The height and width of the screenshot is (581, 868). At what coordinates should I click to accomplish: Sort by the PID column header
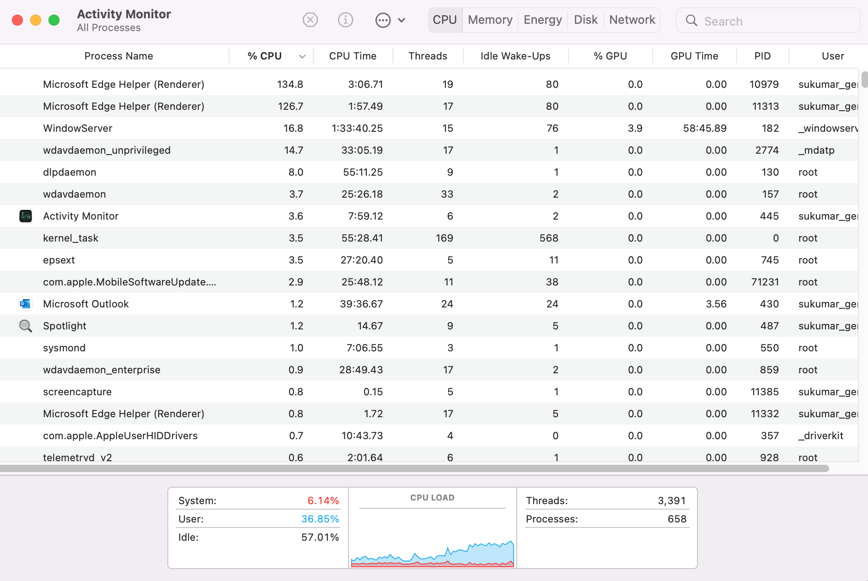[762, 56]
